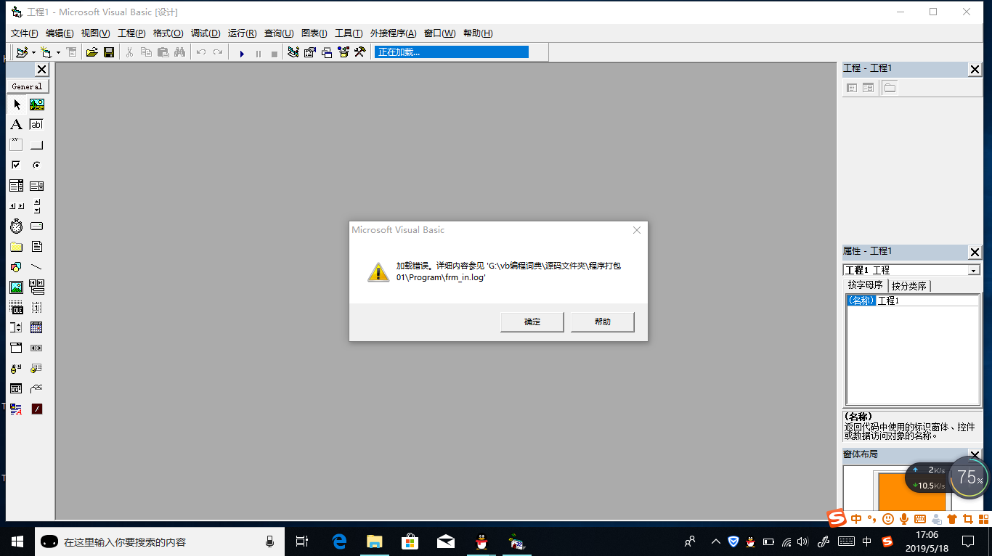
Task: Select the (名称) property row
Action: [x=913, y=301]
